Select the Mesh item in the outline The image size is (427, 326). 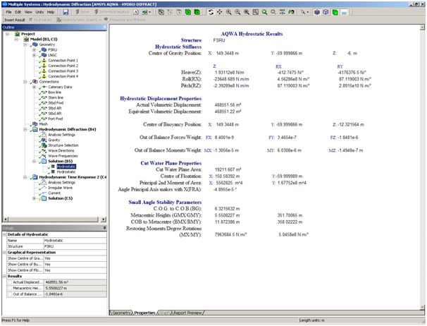point(44,123)
